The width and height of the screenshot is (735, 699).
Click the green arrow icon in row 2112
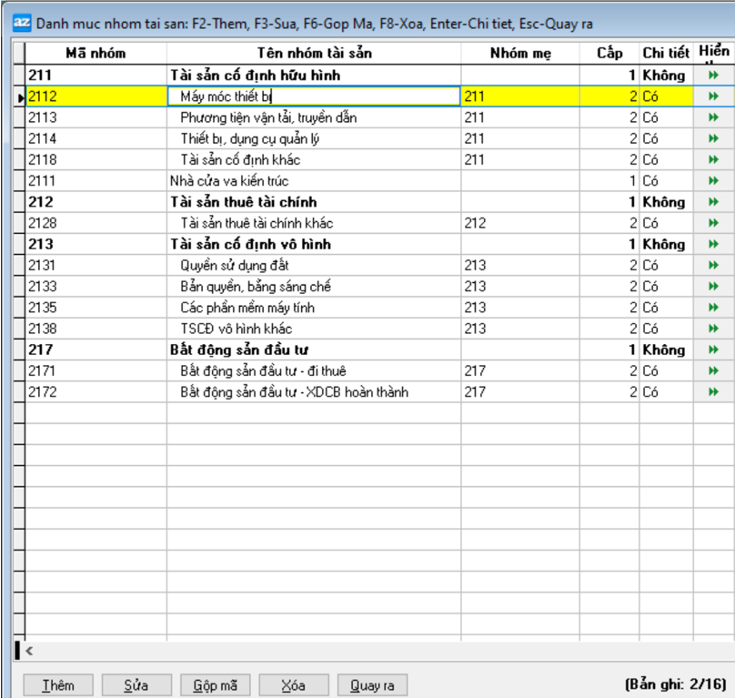(x=713, y=96)
